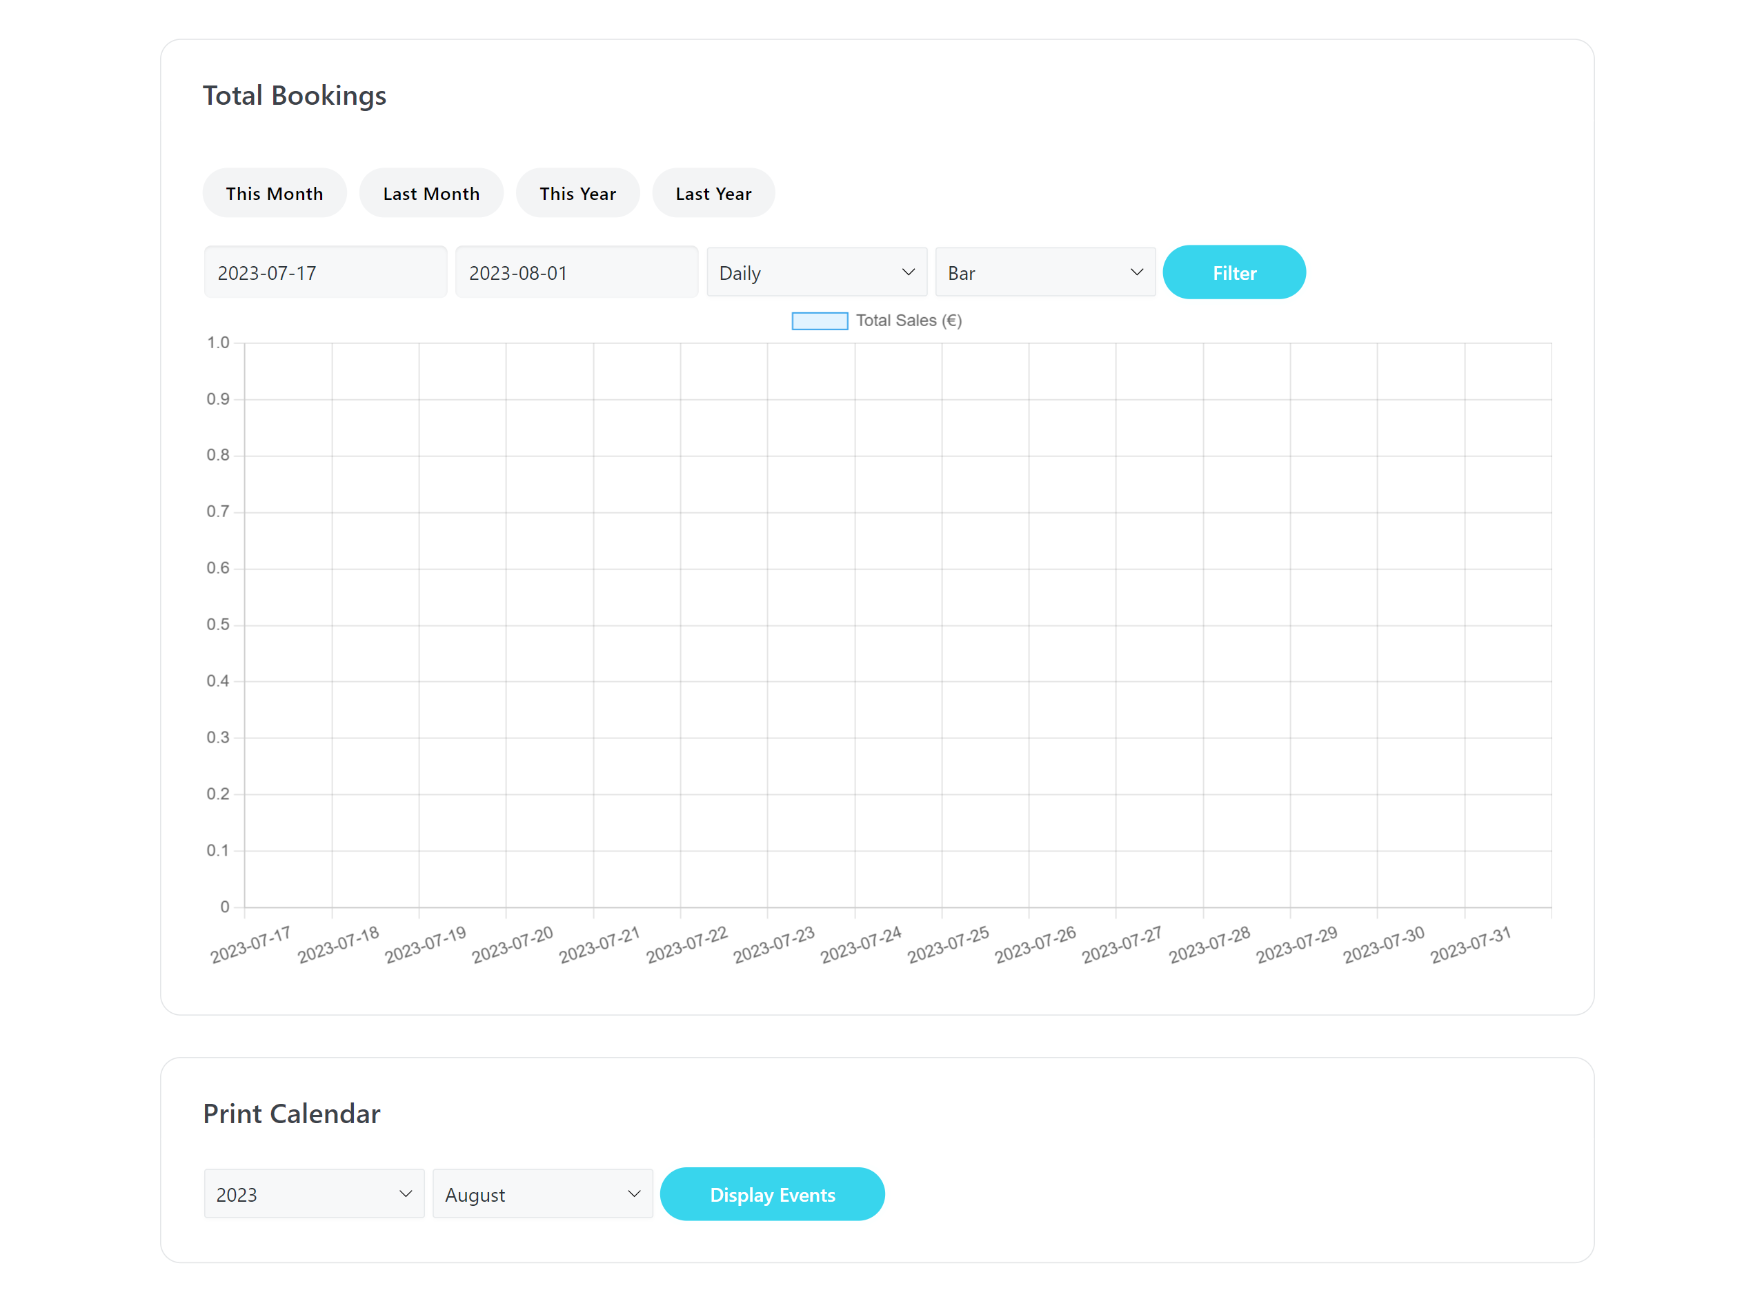Click the 2023-07-24 axis label
This screenshot has height=1290, width=1744.
pos(860,945)
